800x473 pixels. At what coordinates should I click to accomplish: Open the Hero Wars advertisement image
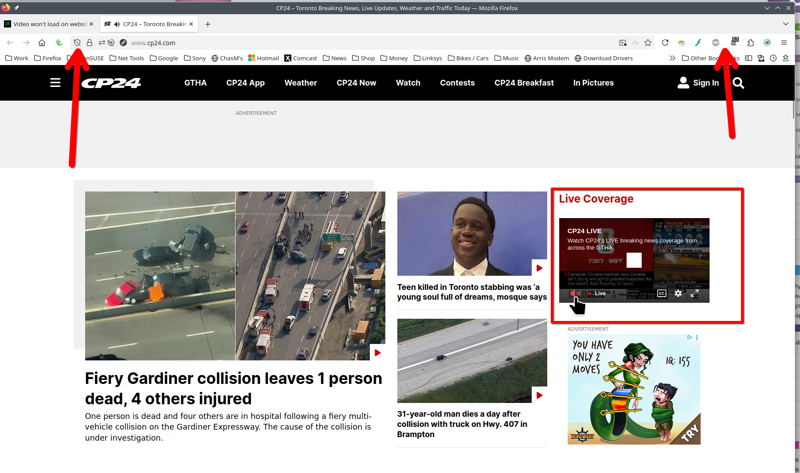coord(634,389)
